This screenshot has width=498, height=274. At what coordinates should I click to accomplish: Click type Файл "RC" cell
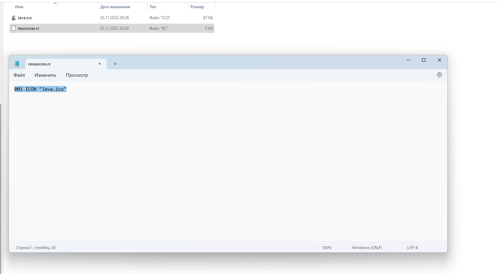[x=159, y=28]
